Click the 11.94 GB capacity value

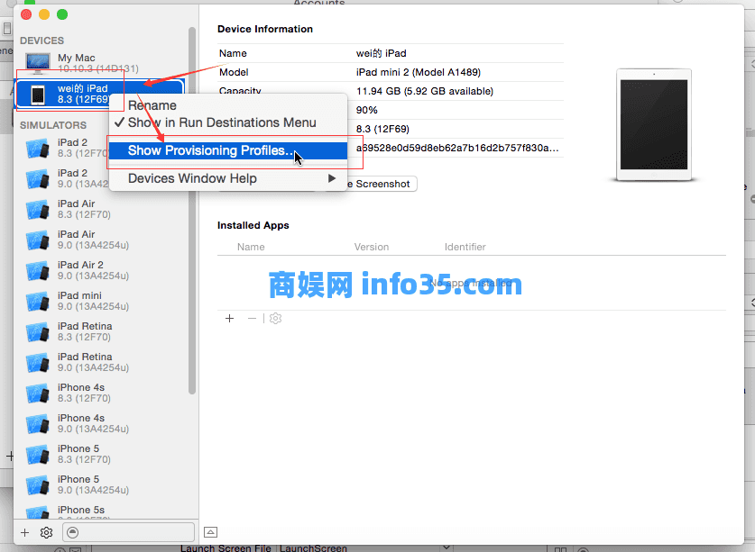pos(425,91)
